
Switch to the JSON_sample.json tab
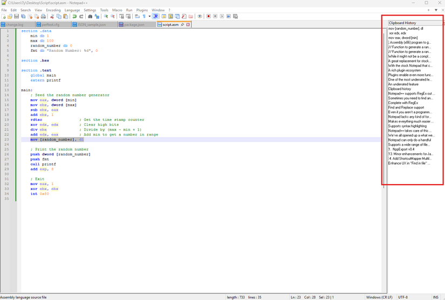pyautogui.click(x=91, y=24)
